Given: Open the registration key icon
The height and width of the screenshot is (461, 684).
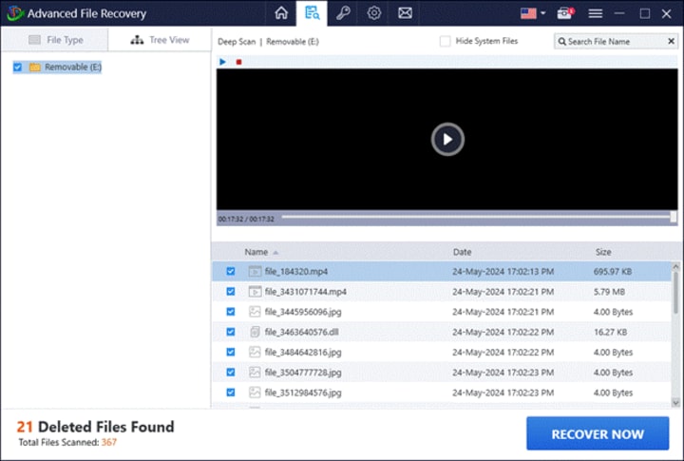Looking at the screenshot, I should coord(343,13).
